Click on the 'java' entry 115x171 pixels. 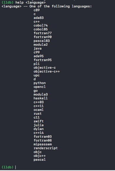tap(38, 49)
